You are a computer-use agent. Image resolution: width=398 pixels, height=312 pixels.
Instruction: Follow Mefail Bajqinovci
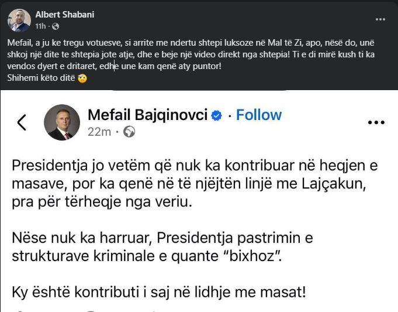(x=259, y=115)
